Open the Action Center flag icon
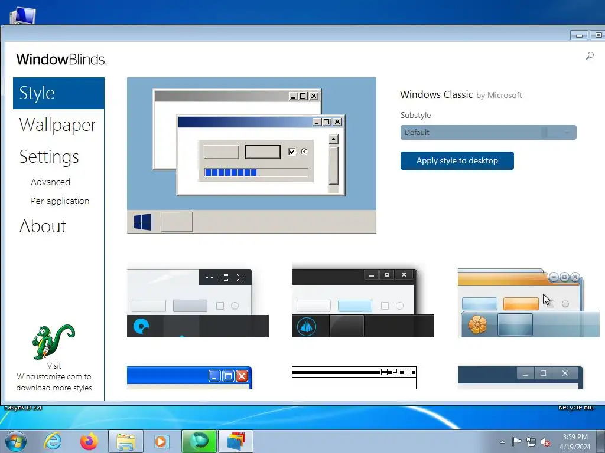The image size is (605, 453). (x=516, y=442)
